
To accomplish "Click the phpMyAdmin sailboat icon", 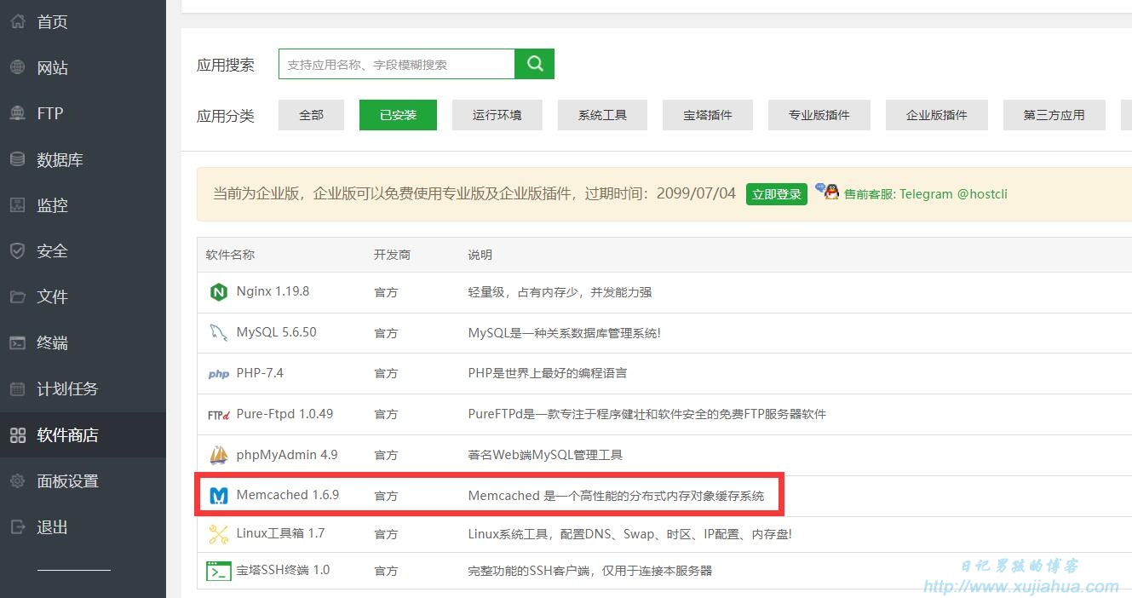I will point(219,455).
